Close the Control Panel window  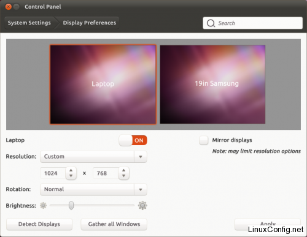pos(9,7)
